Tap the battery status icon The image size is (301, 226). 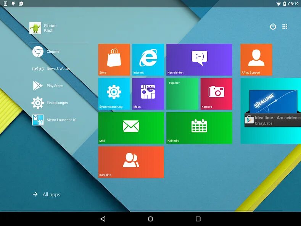point(285,4)
